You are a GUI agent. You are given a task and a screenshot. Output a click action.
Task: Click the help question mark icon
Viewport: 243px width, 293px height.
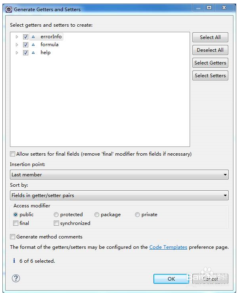click(16, 278)
